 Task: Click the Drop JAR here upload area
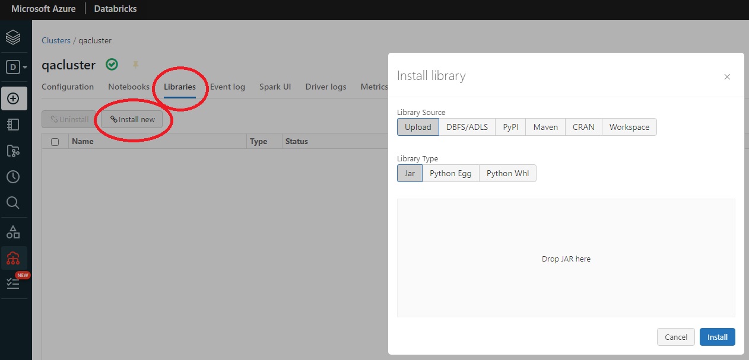point(566,259)
